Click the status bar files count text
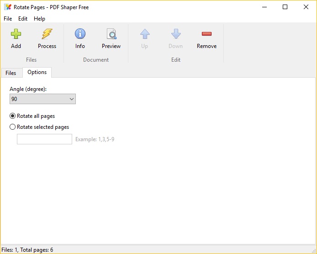Viewport: 317px width, 254px height. point(27,250)
